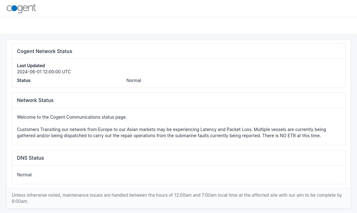Select the 'DNS Status' section heading
Screen dimensions: 357x213
30,158
